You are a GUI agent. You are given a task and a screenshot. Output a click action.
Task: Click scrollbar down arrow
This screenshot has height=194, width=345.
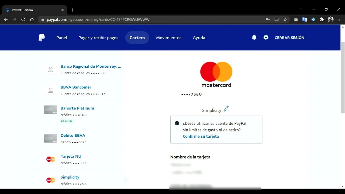[343, 186]
